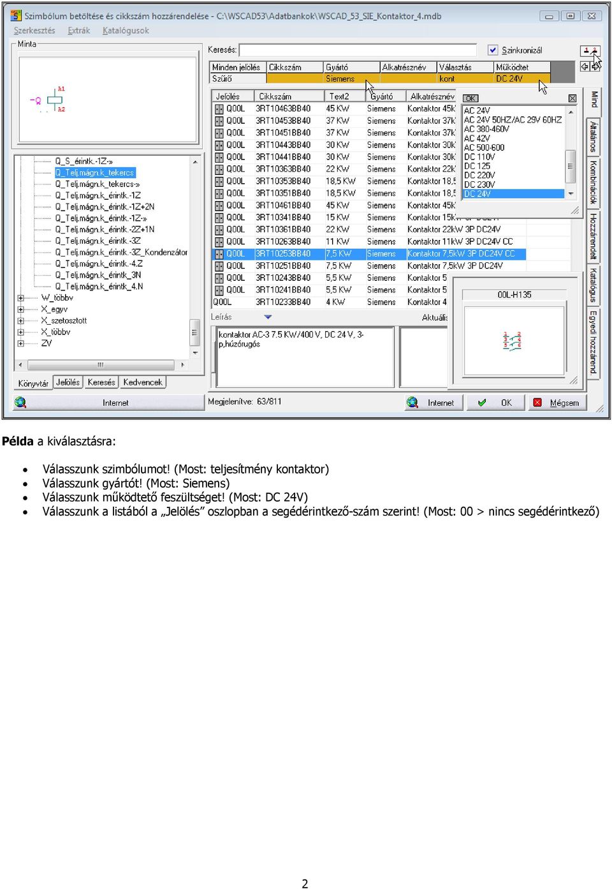Click the 00L-H135 contact symbol preview
The image size is (612, 889).
pos(513,341)
